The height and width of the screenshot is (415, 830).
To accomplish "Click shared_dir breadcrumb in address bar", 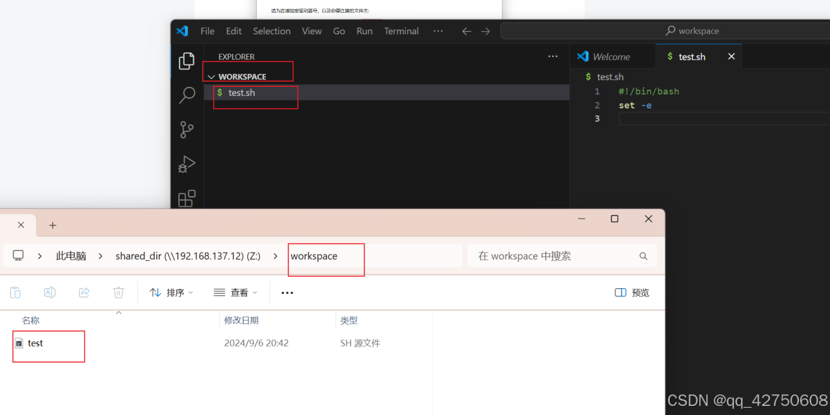I will pos(187,256).
